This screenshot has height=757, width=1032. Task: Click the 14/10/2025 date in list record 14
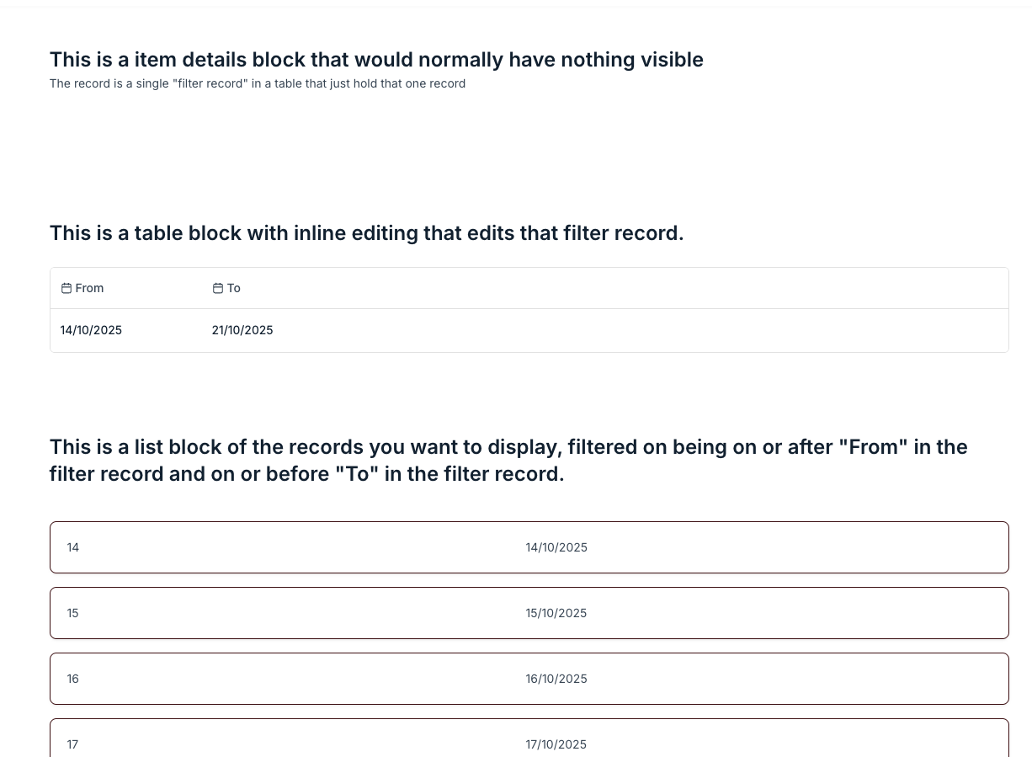coord(556,547)
